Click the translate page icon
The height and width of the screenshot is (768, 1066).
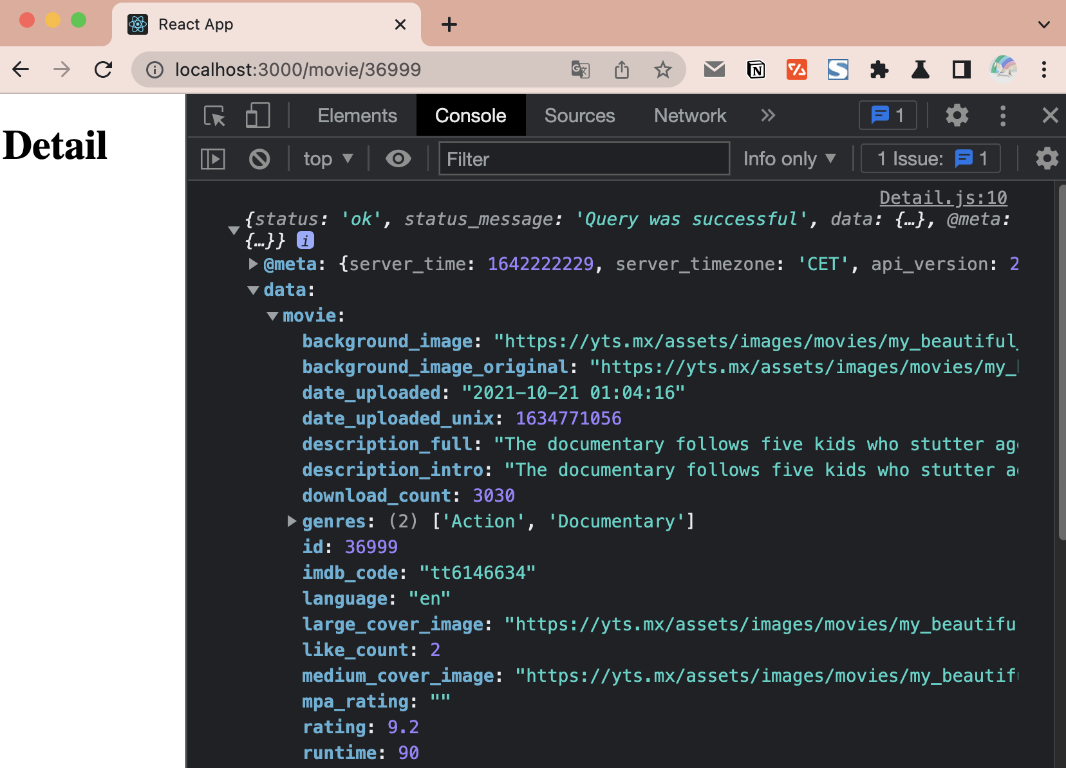[581, 69]
